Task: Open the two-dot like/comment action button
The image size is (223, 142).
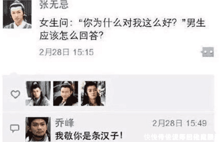Action: pos(208,52)
